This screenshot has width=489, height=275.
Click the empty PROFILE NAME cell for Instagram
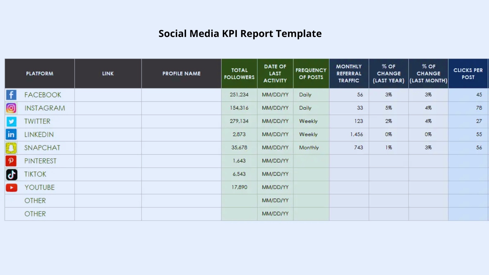pos(182,108)
